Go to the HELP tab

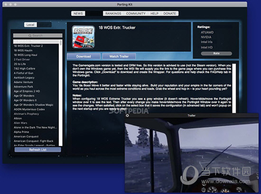coord(154,13)
